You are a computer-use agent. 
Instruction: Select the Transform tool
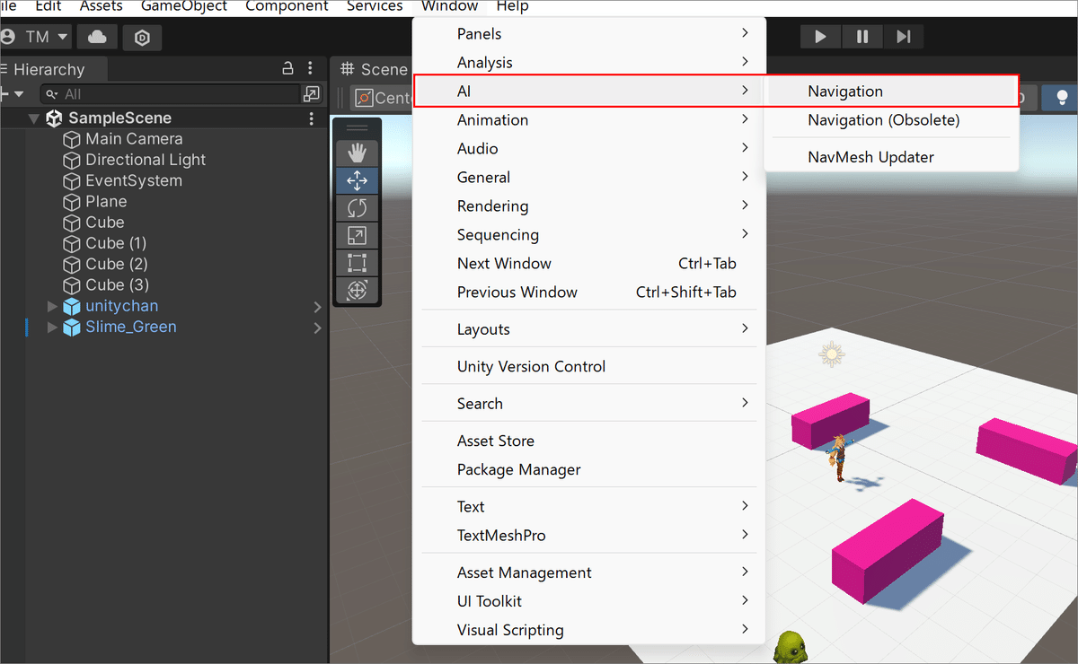pos(357,290)
